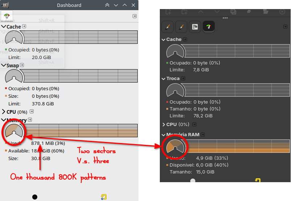
Task: Click the Memória RAM gauge meter in right panel
Action: click(x=175, y=146)
